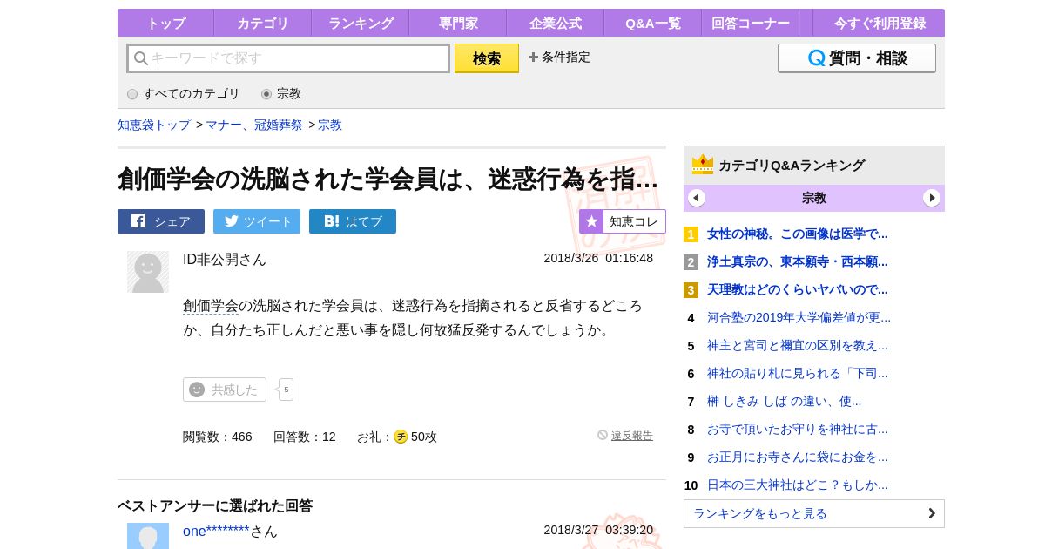Image resolution: width=1045 pixels, height=549 pixels.
Task: Click the 共感した button
Action: (x=225, y=390)
